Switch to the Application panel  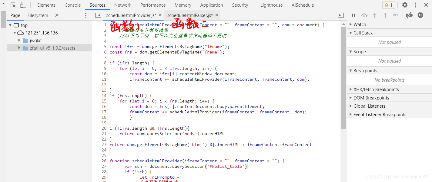pos(212,5)
